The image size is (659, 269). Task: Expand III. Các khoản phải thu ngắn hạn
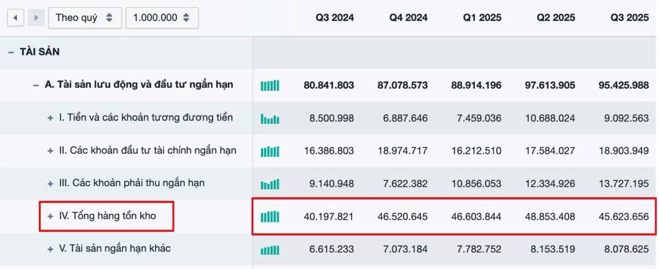51,184
